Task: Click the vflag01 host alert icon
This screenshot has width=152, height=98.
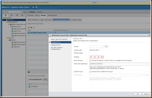Action: click(x=10, y=24)
